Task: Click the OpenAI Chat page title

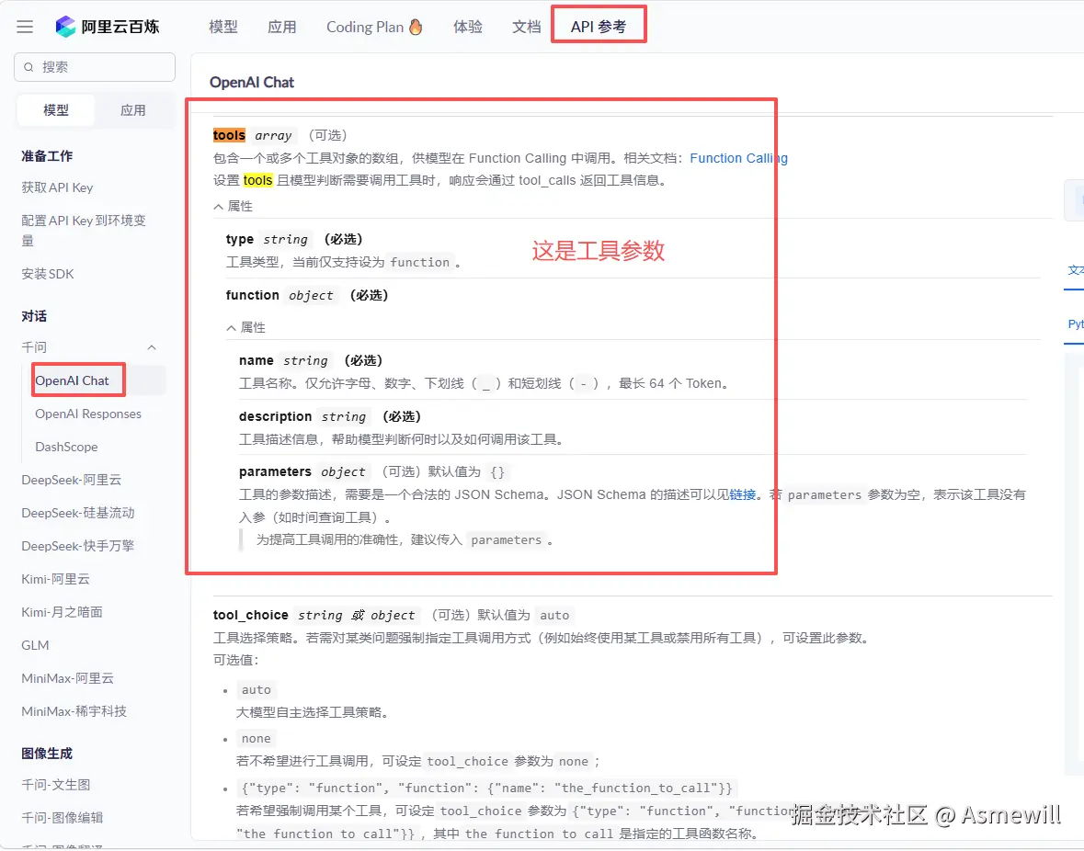Action: [x=252, y=82]
